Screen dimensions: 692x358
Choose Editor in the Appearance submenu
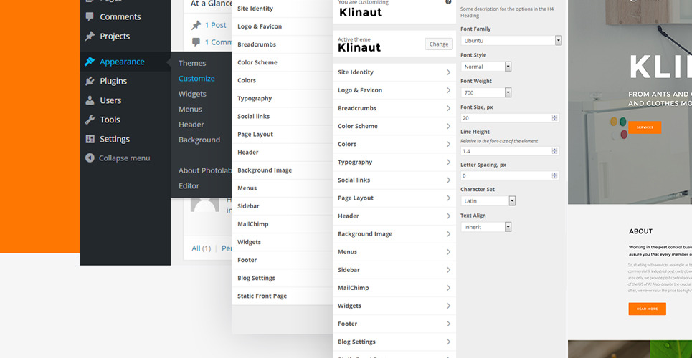189,185
